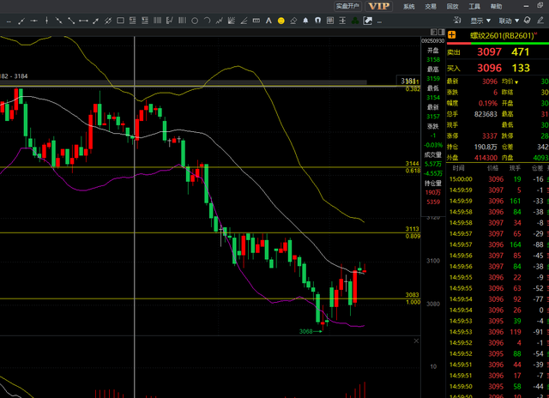Click the orange plus add-to-watchlist icon

tap(452, 35)
